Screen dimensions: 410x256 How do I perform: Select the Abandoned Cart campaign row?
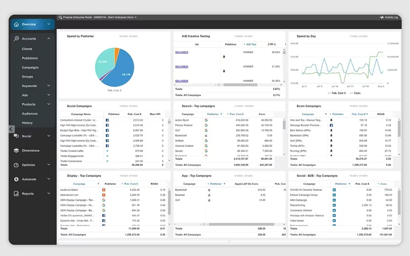[x=113, y=195]
